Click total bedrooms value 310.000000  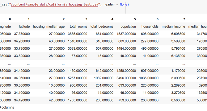pyautogui.click(x=104, y=41)
